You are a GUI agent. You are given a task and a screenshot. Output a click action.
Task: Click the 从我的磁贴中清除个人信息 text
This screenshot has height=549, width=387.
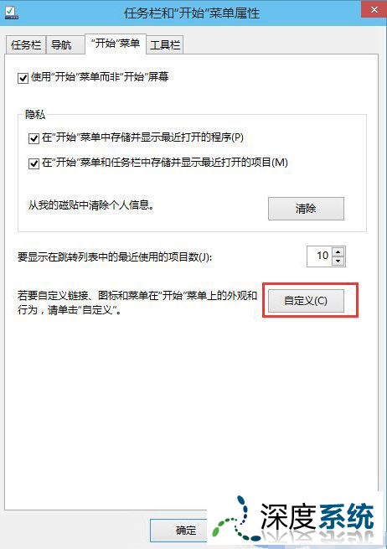click(x=91, y=205)
